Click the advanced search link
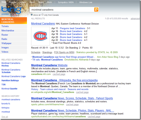The width and height of the screenshot is (141, 120). (x=135, y=18)
